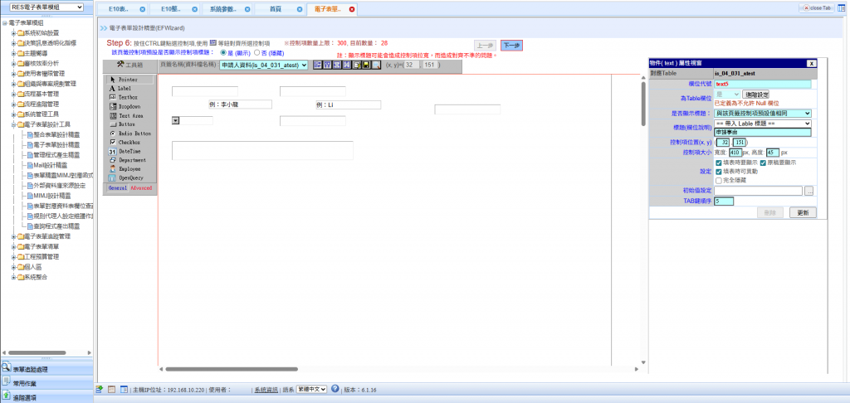Toggle the 填表時要顯示 checkbox
The width and height of the screenshot is (850, 403).
point(718,163)
